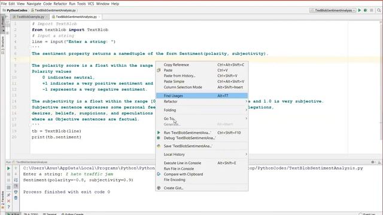This screenshot has width=383, height=215.
Task: Switch to TextBlobExample.py tab
Action: (x=30, y=17)
